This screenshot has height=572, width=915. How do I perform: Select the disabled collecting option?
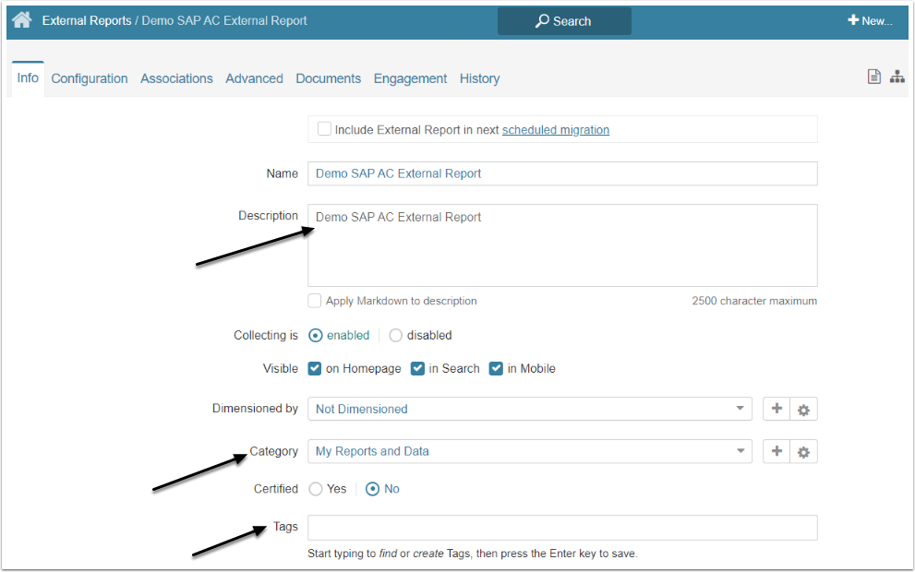point(396,335)
